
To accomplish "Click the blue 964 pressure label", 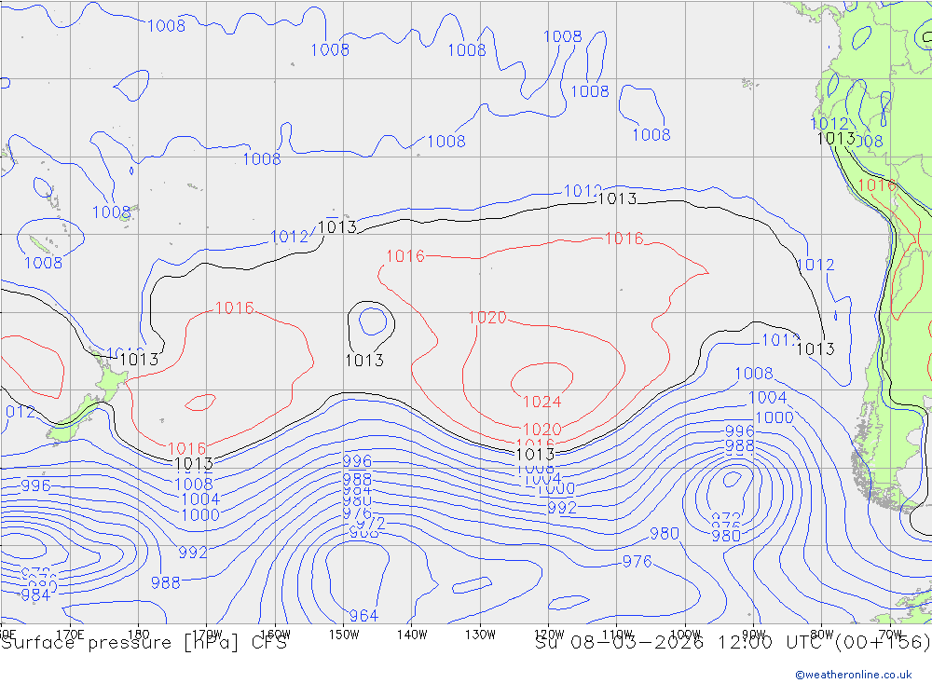I will tap(363, 615).
